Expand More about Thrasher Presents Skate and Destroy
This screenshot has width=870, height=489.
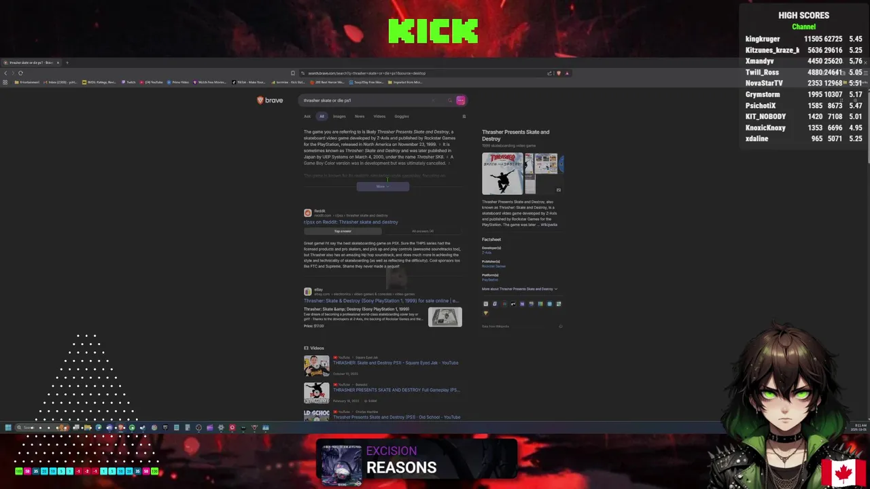(x=519, y=289)
